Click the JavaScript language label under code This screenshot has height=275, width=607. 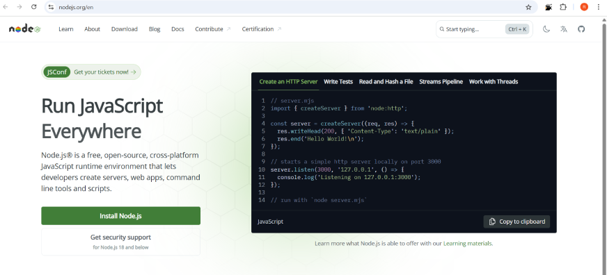271,222
